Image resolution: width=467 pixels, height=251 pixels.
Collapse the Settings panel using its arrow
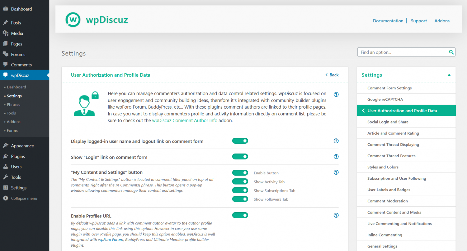[x=449, y=75]
